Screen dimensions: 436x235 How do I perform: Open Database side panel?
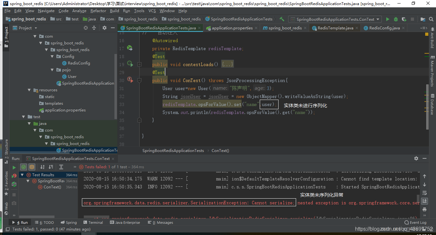coord(432,104)
